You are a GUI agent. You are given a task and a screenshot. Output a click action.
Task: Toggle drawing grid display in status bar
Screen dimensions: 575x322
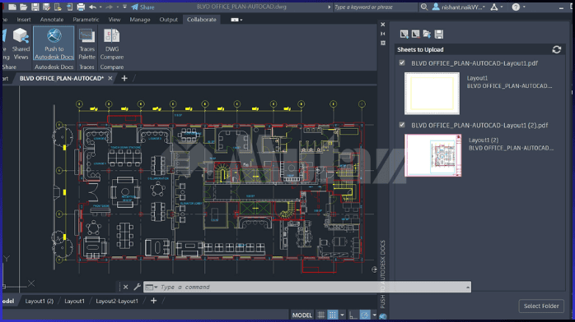click(x=321, y=315)
